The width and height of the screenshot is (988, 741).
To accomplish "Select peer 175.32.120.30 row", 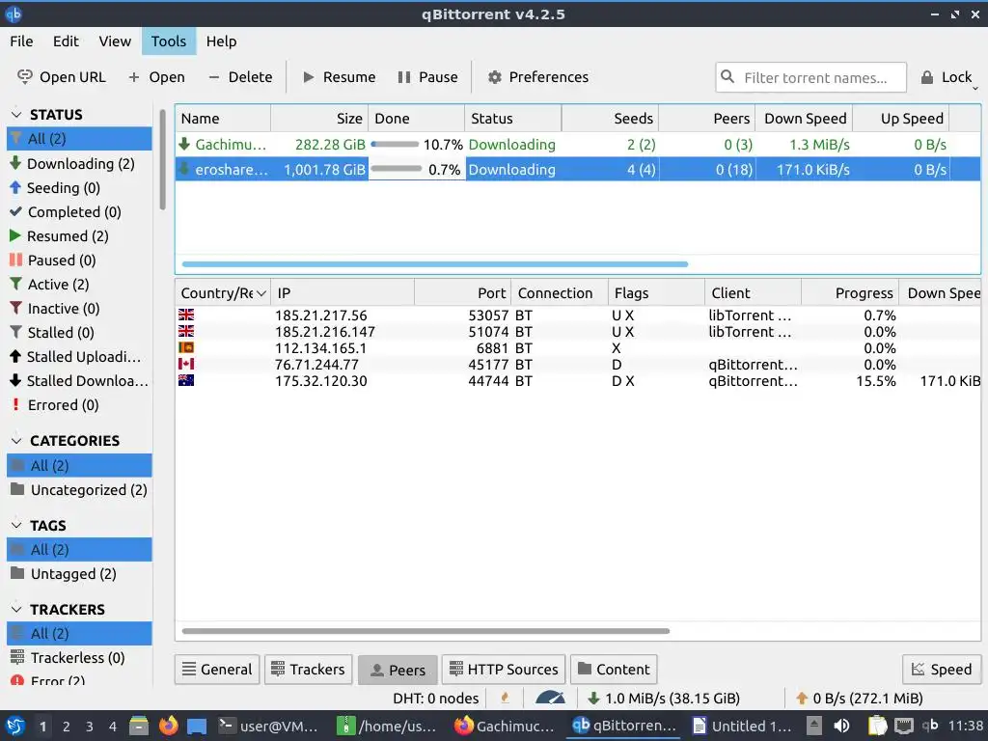I will click(578, 381).
